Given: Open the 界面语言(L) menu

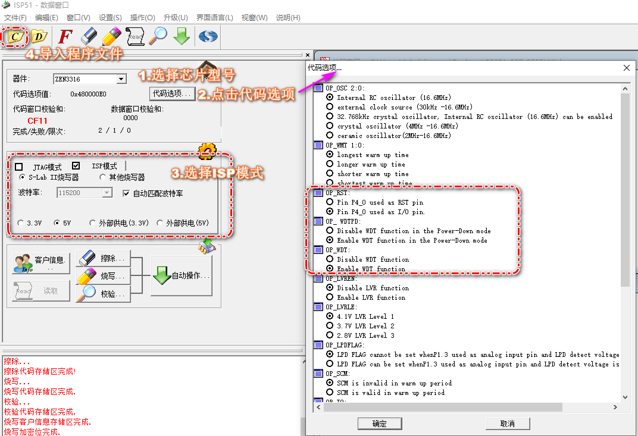Looking at the screenshot, I should pyautogui.click(x=214, y=17).
